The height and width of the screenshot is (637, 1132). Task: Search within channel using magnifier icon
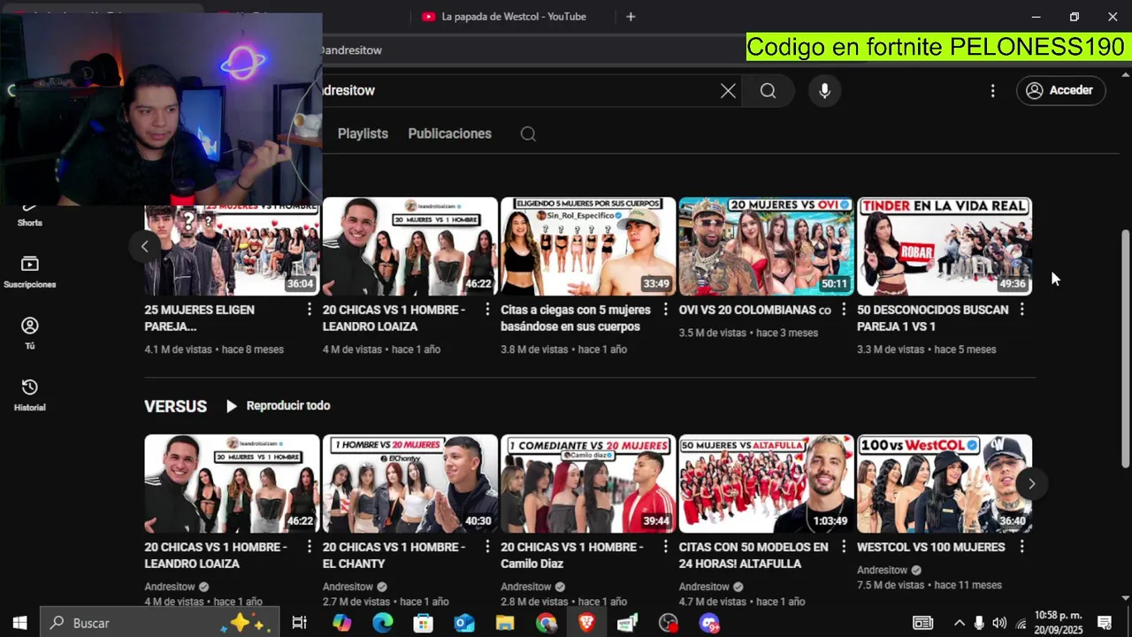pyautogui.click(x=528, y=134)
